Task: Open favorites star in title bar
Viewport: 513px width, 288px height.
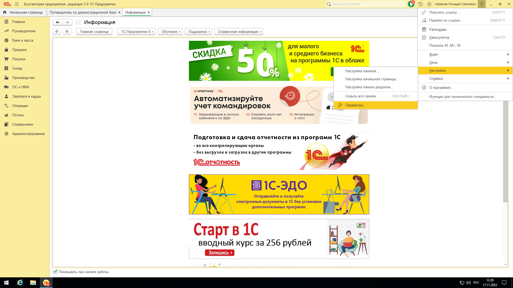Action: click(429, 4)
